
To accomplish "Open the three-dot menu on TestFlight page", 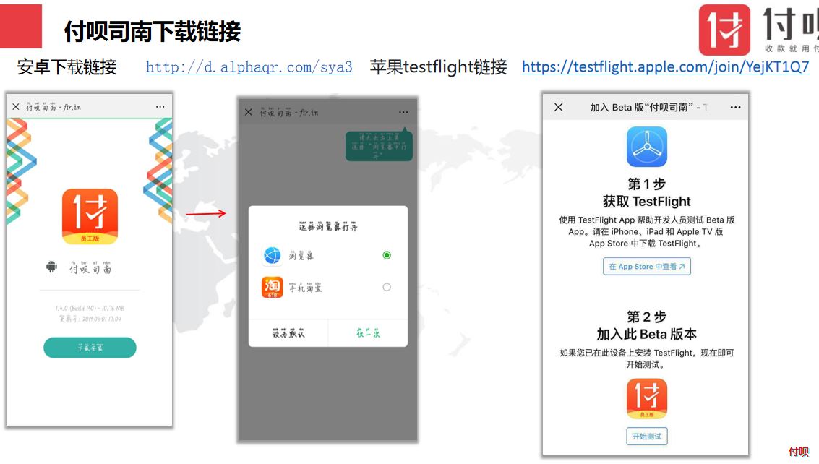I will point(735,107).
